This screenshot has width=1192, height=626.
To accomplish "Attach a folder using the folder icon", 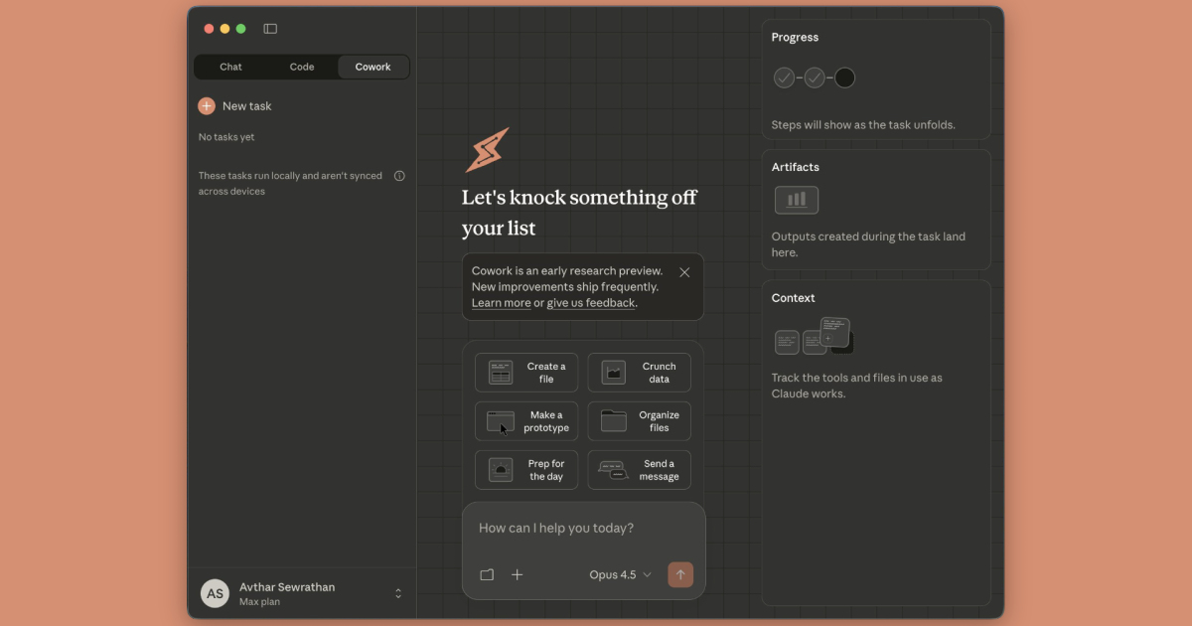I will 487,574.
